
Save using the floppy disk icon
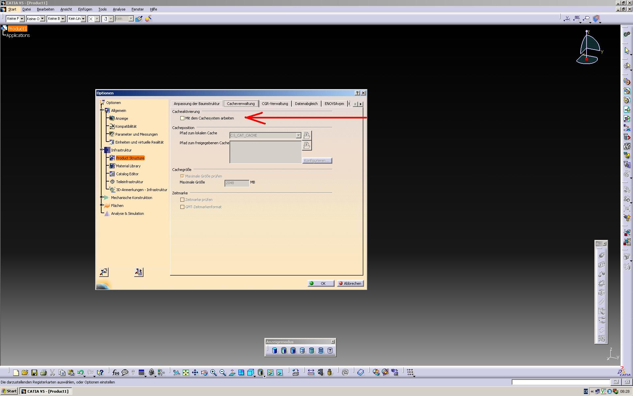pos(34,373)
